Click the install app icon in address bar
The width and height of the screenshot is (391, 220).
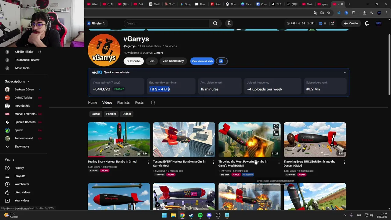322,13
